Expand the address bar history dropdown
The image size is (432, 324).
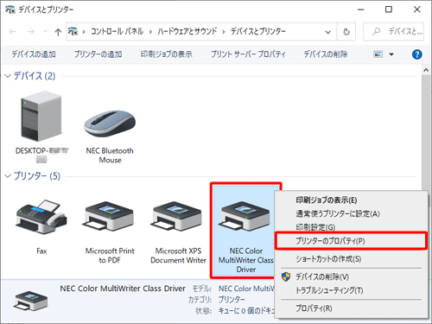point(327,32)
